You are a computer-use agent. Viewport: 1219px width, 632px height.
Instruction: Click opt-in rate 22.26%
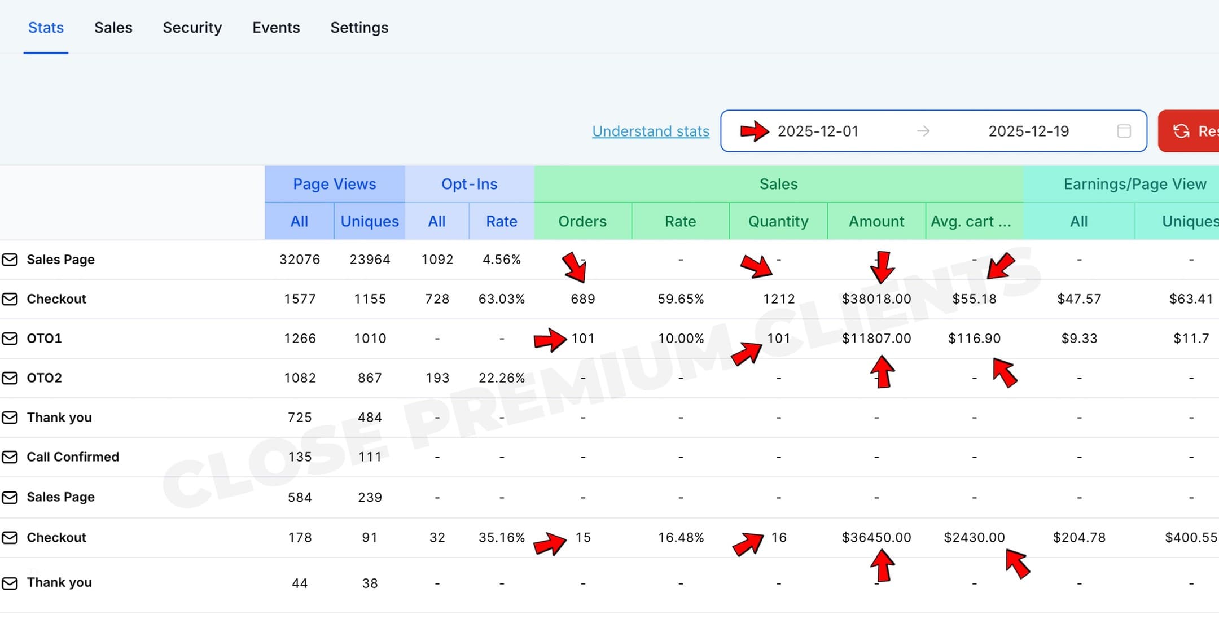click(x=502, y=378)
